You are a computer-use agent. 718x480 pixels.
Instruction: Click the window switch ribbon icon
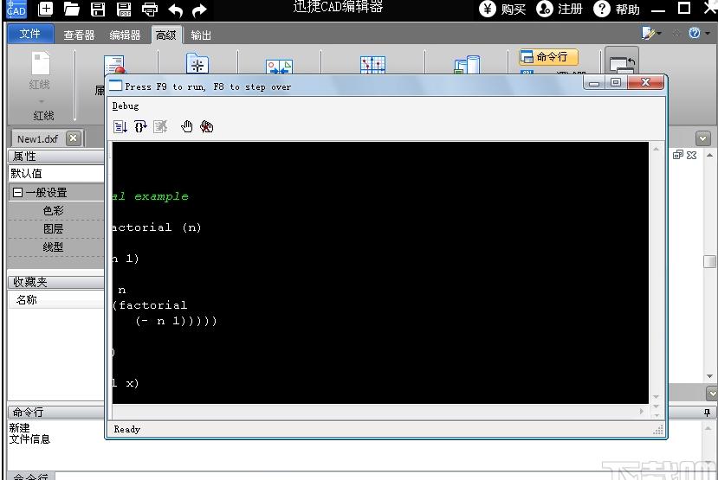tap(621, 62)
